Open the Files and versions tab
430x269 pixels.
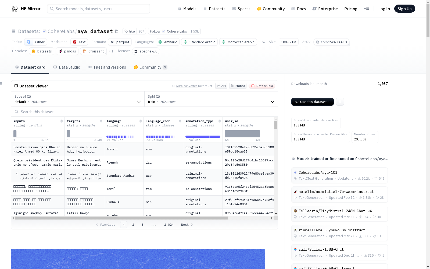click(x=107, y=67)
